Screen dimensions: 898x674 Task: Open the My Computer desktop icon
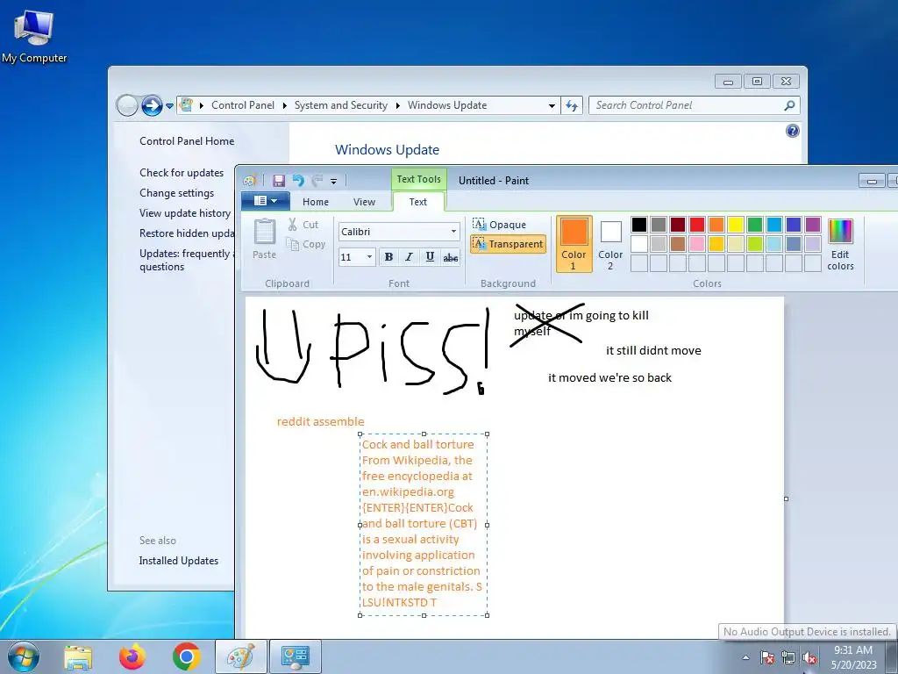(34, 37)
